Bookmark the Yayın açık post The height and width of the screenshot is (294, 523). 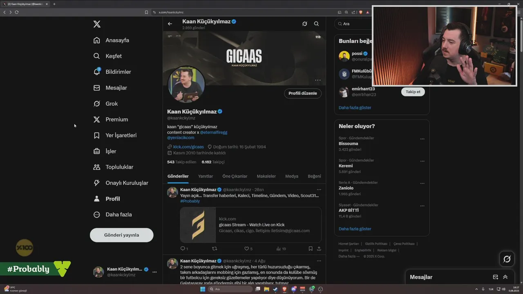(x=311, y=249)
